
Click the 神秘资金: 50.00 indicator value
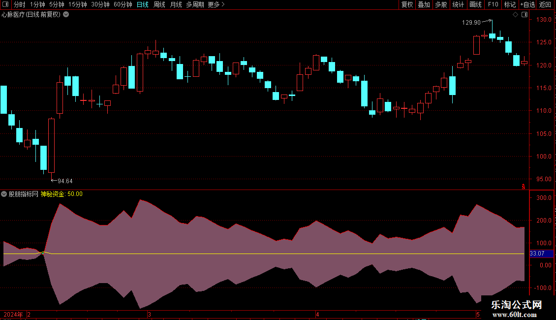(62, 194)
